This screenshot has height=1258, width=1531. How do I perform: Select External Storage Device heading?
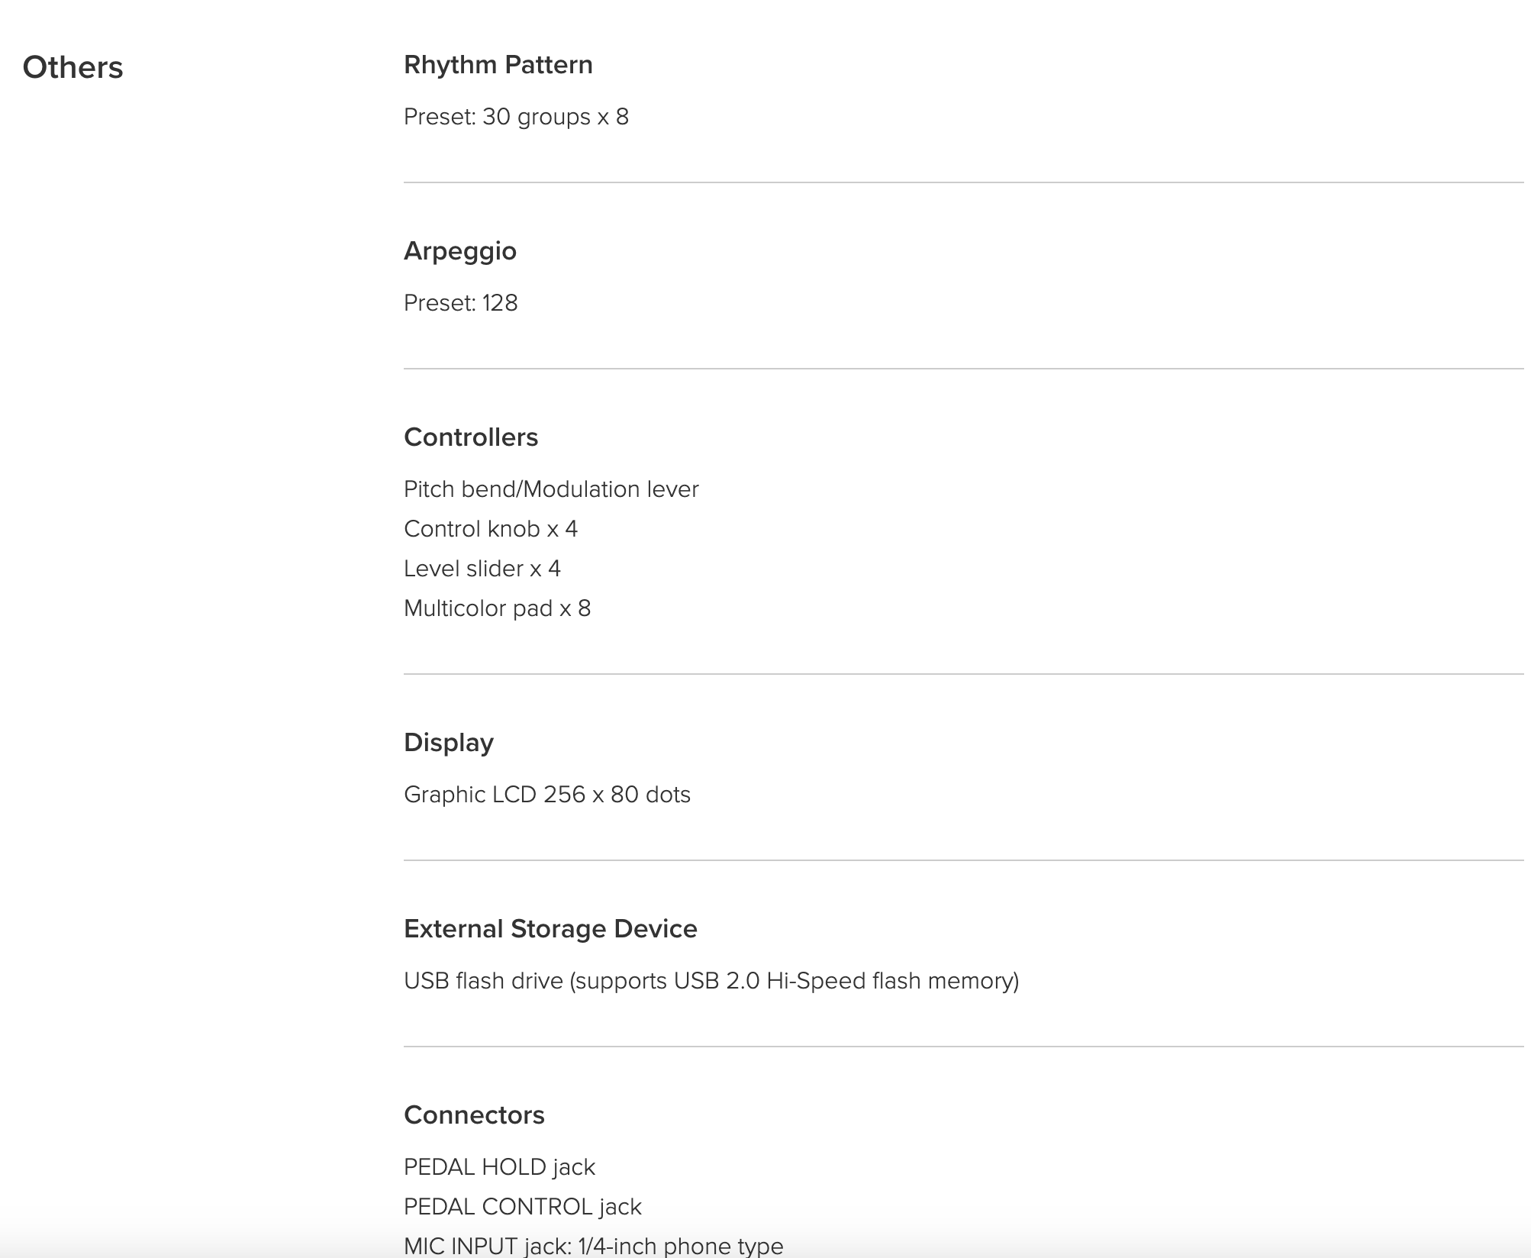[x=550, y=929]
